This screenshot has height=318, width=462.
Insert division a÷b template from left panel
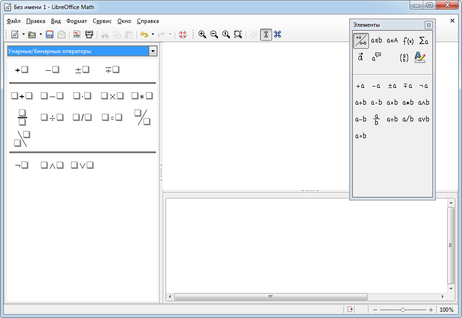[x=52, y=117]
